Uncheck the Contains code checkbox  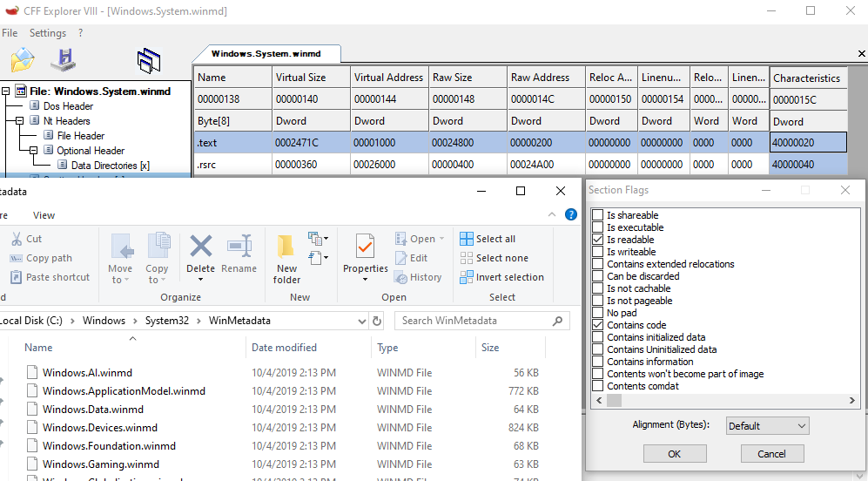point(598,325)
